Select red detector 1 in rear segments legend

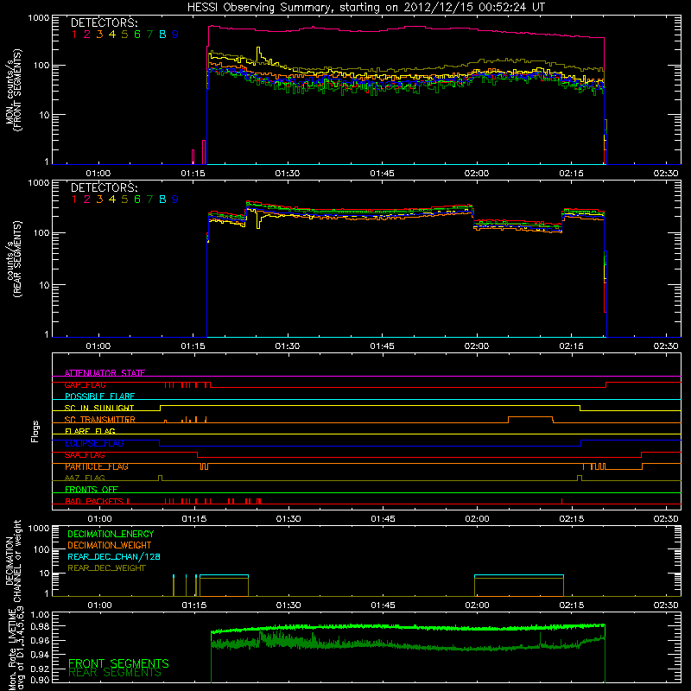click(x=74, y=200)
